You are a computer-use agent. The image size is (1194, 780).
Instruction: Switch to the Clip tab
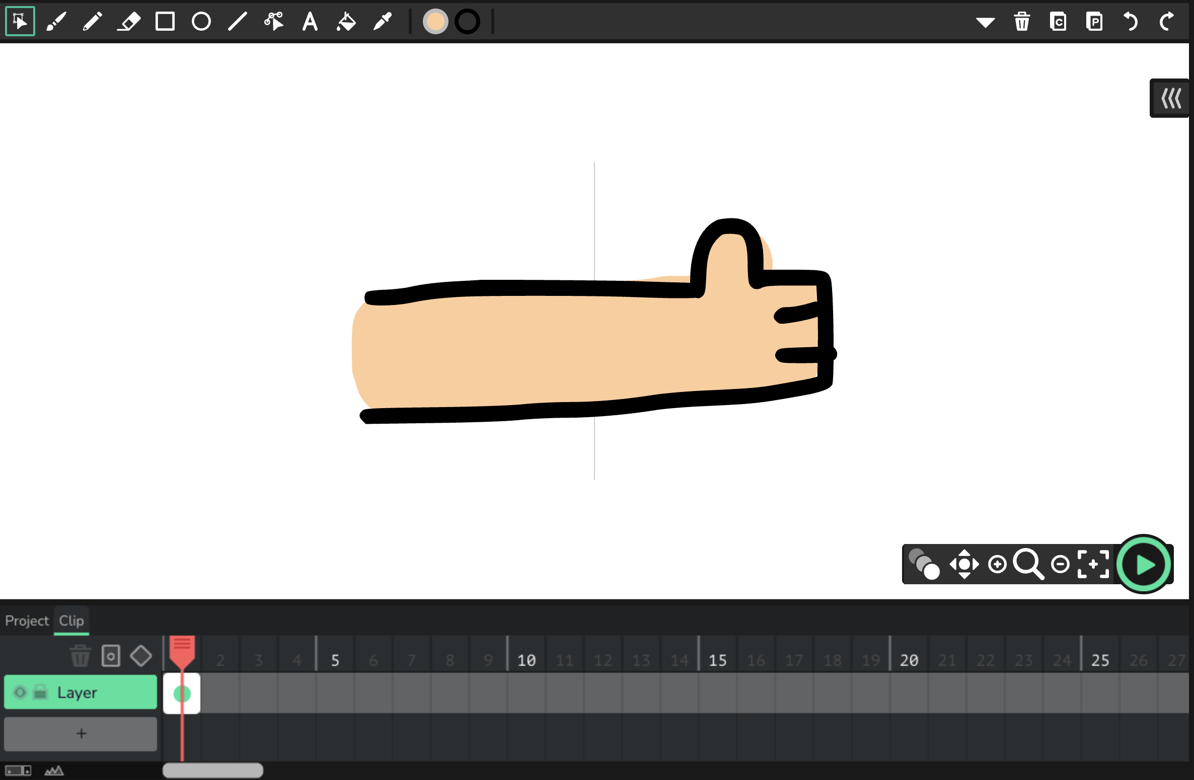[x=71, y=620]
